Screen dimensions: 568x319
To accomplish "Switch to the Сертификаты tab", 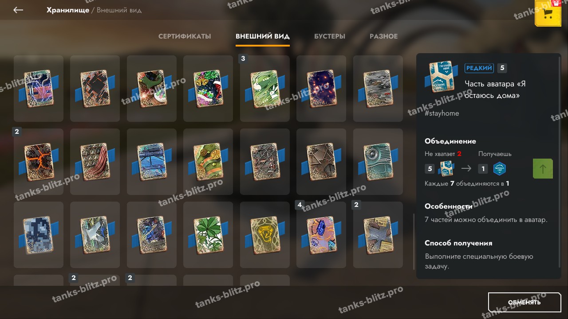I will coord(185,36).
